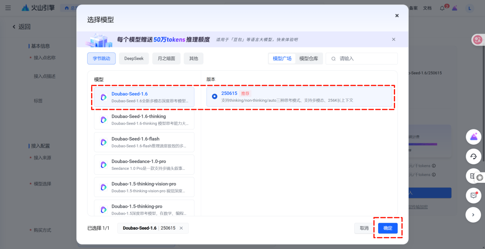Open the notifications bell icon
485x249 pixels.
442,9
